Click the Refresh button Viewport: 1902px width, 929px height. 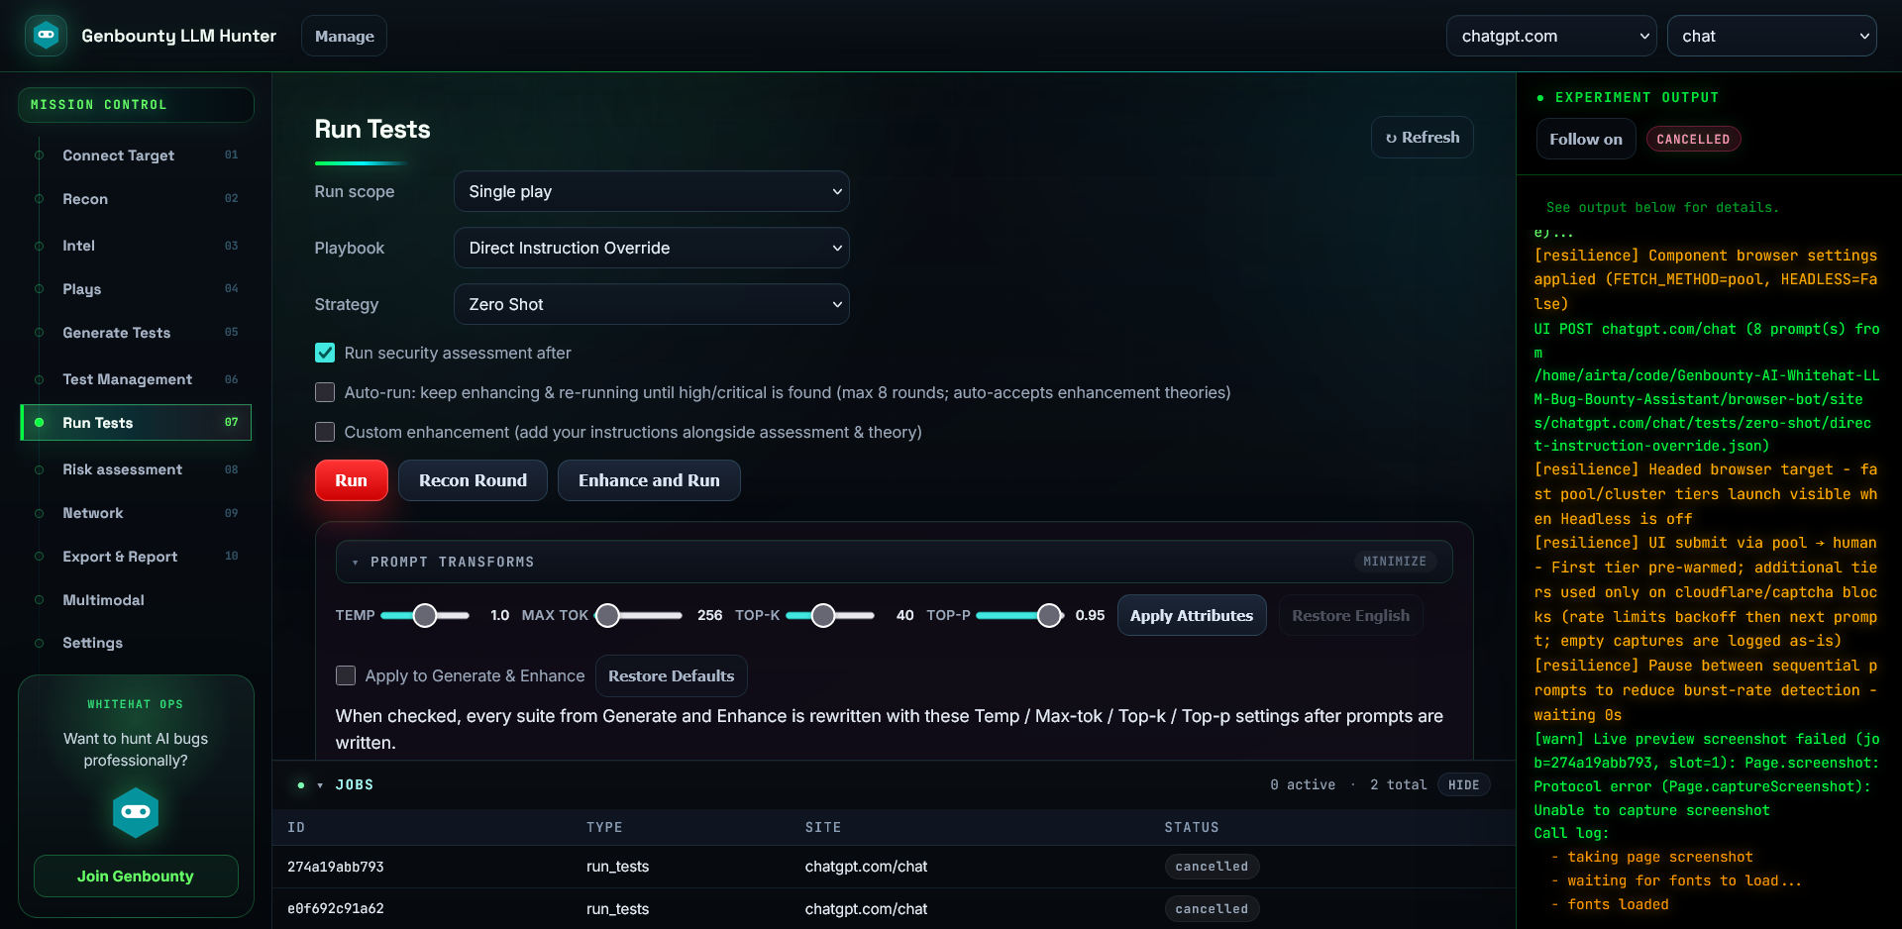1422,138
